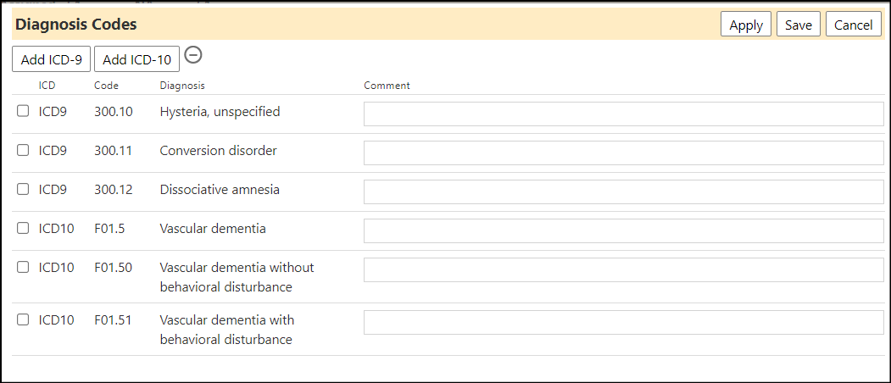Tick the Conversion disorder checkbox
891x383 pixels.
[23, 151]
